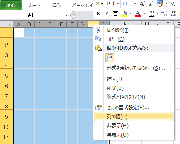
Task: Click the paste clipboard option button
Action: (x=110, y=58)
